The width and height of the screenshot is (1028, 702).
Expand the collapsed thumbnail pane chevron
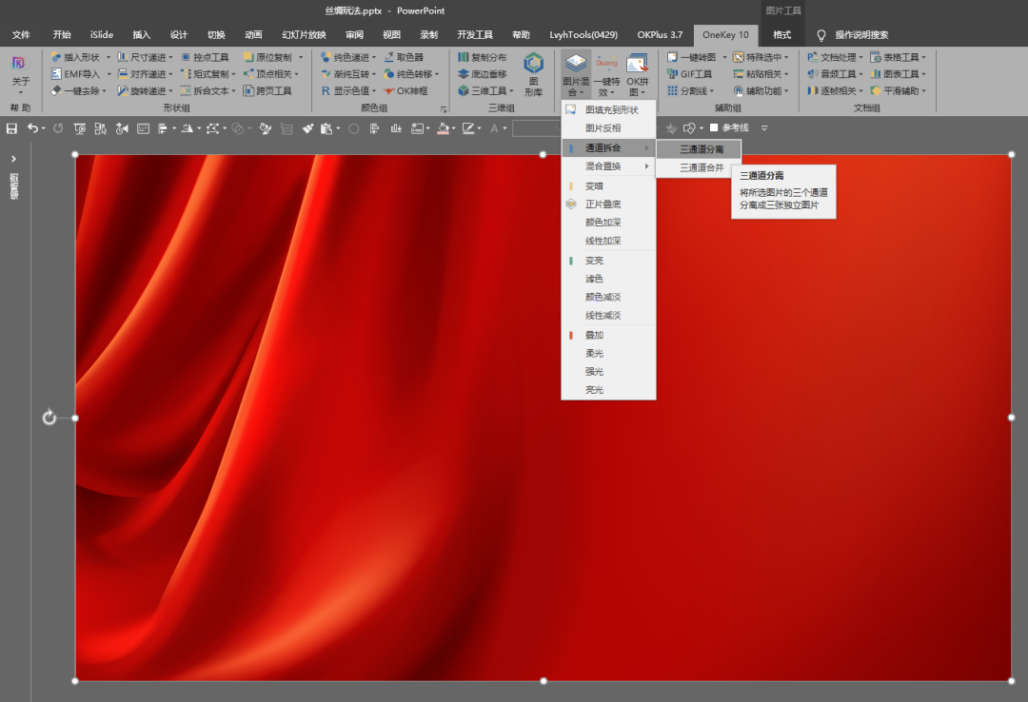[13, 159]
